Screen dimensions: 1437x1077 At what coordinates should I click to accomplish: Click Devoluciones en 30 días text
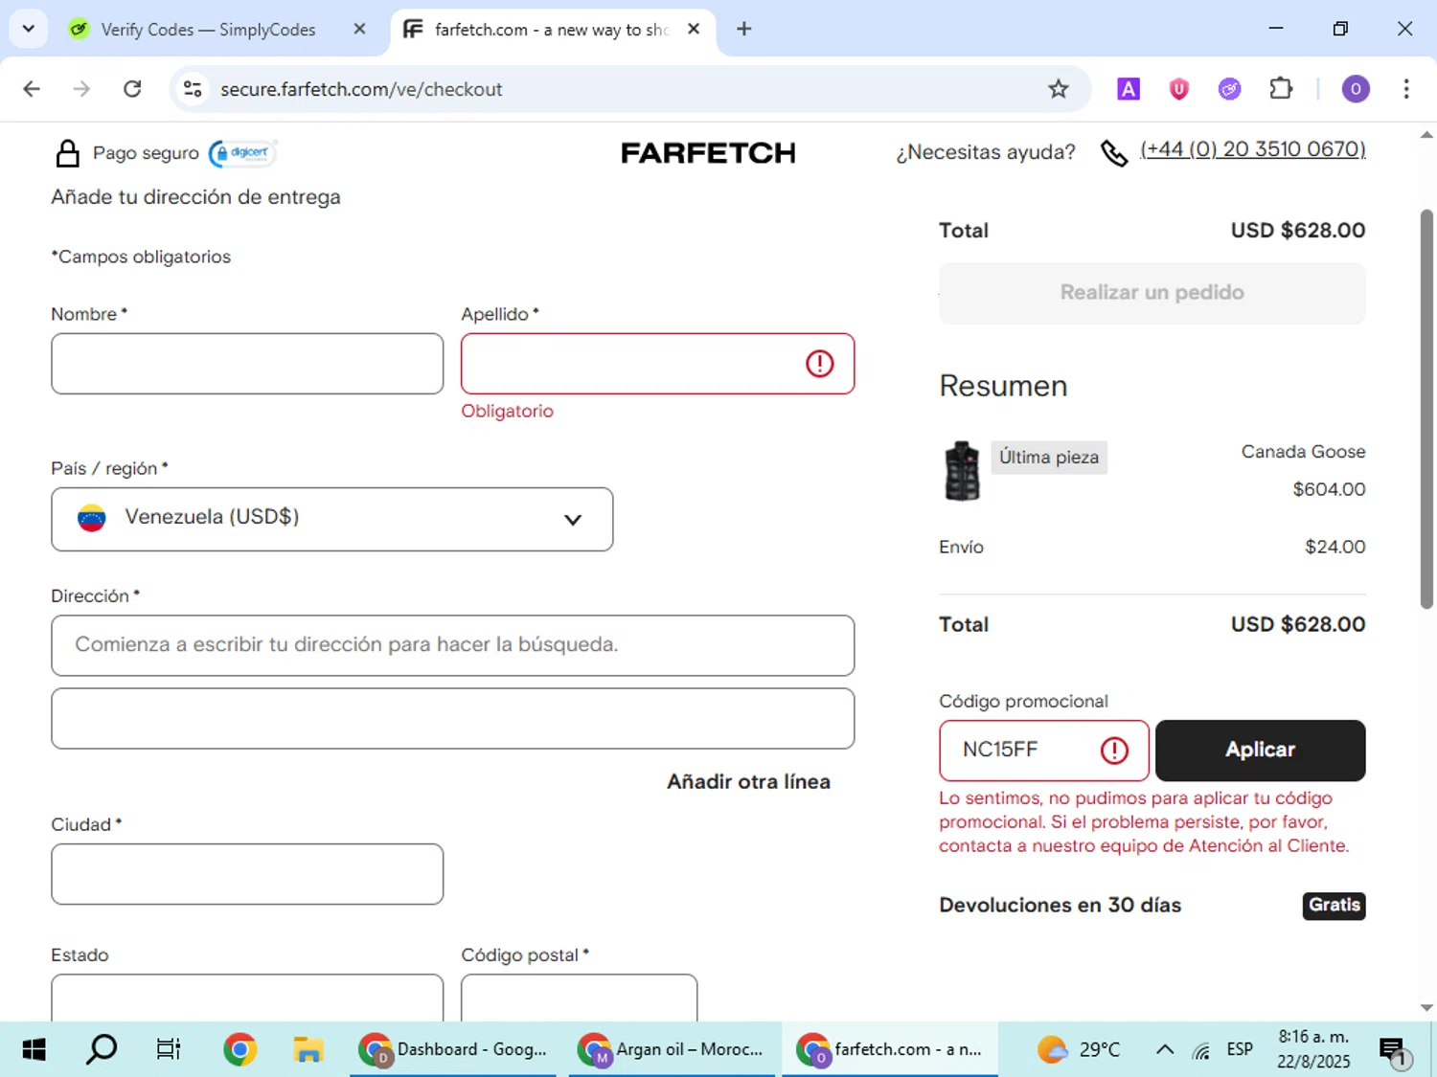1060,906
